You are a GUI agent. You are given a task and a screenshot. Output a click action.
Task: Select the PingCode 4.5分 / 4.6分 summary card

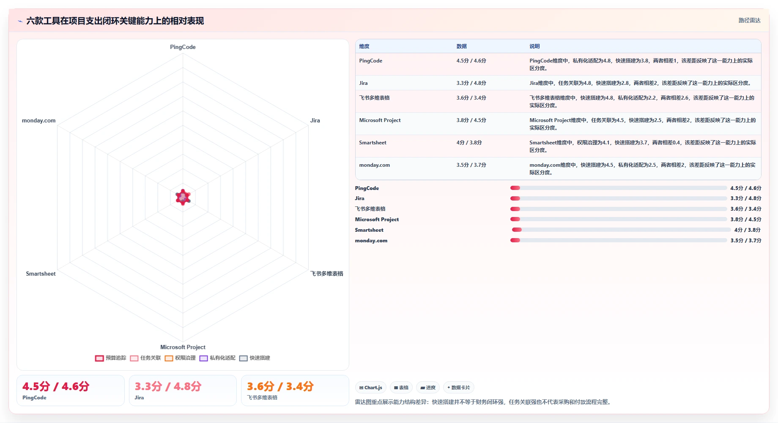[71, 390]
